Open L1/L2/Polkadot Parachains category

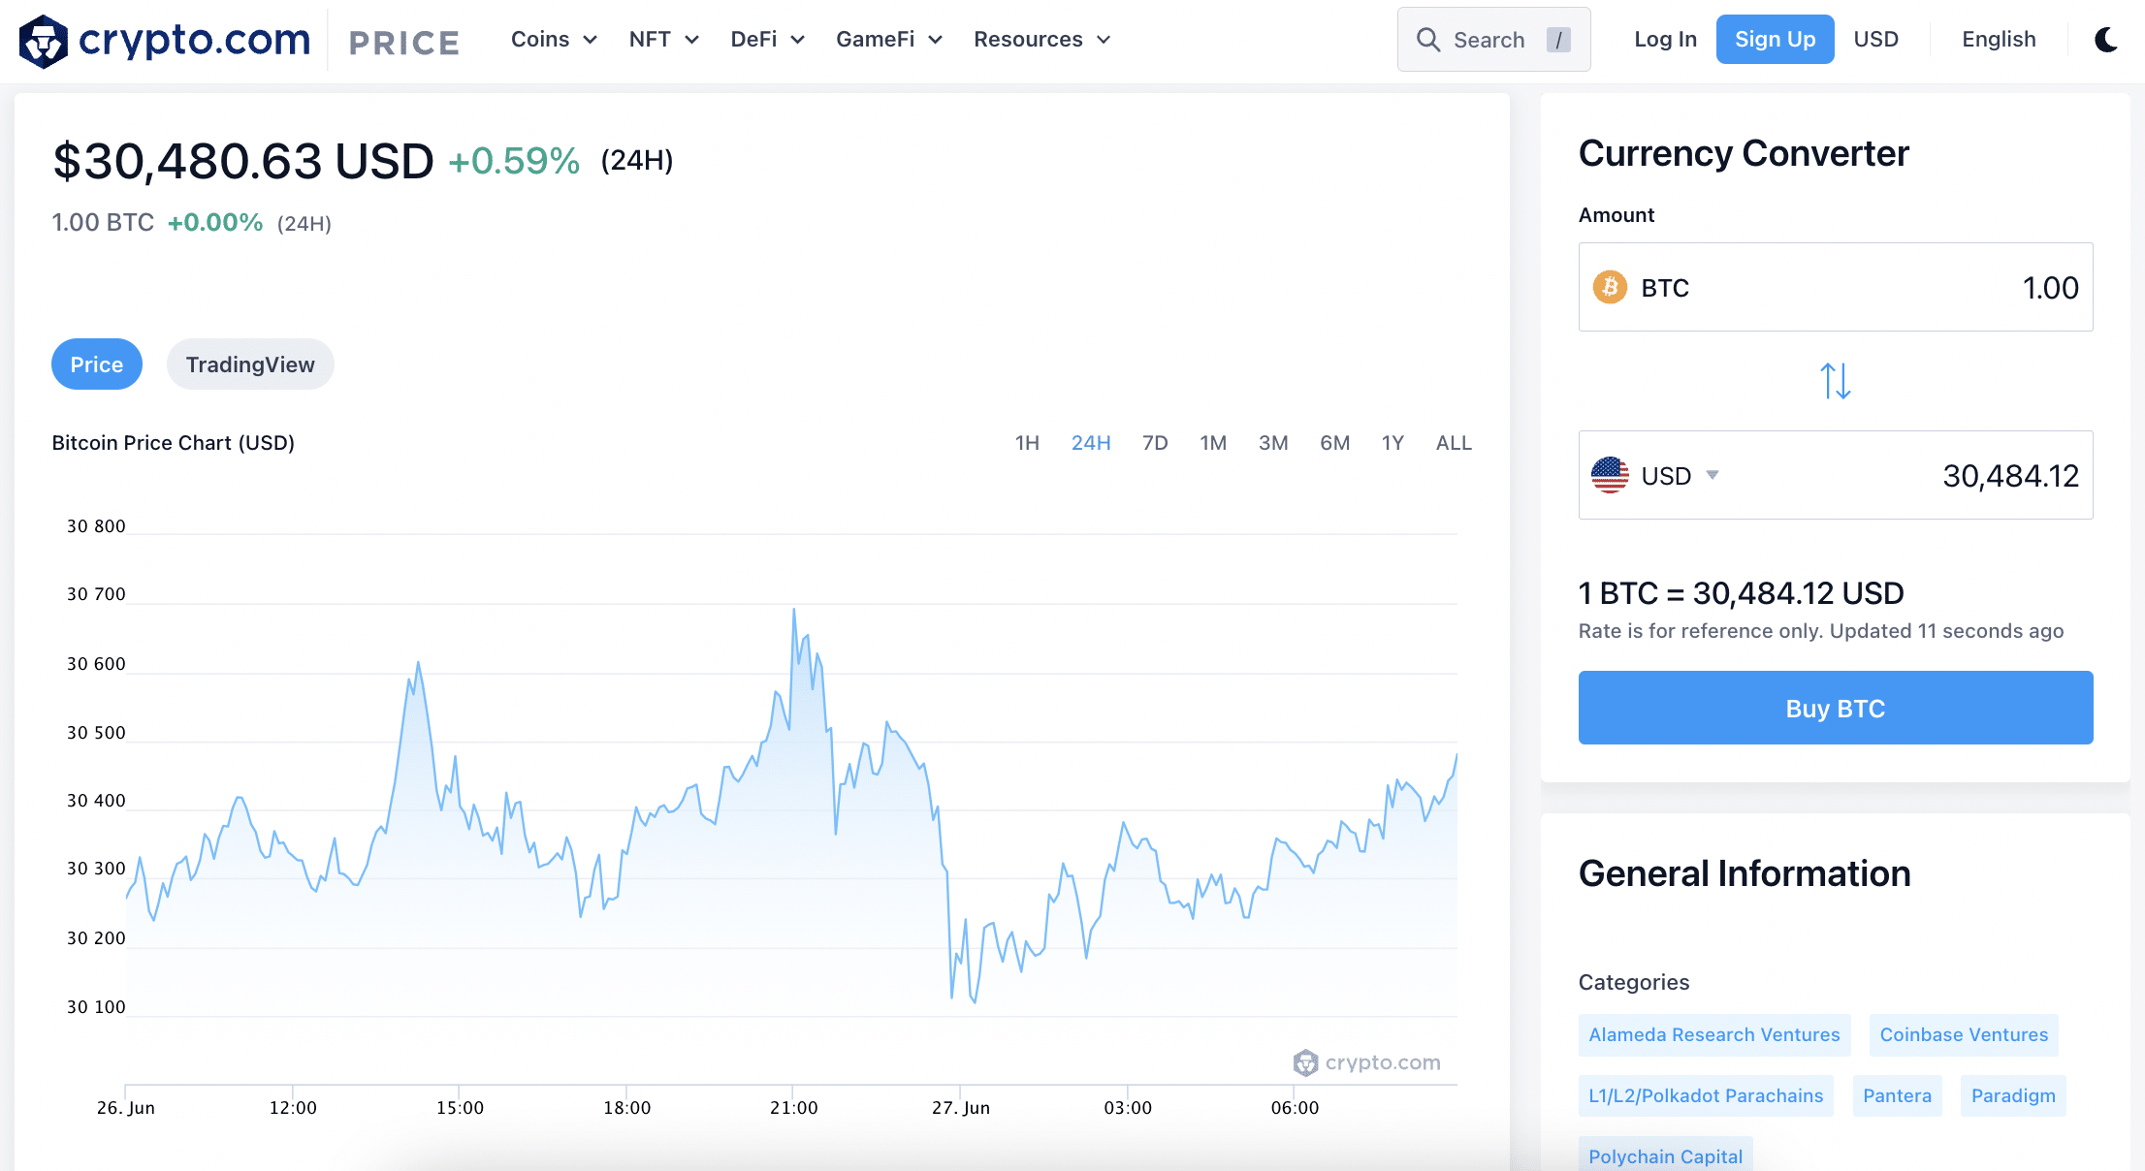[1706, 1095]
